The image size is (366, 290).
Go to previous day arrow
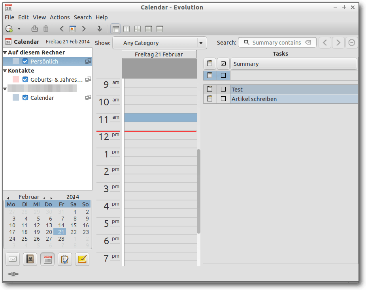click(x=62, y=29)
